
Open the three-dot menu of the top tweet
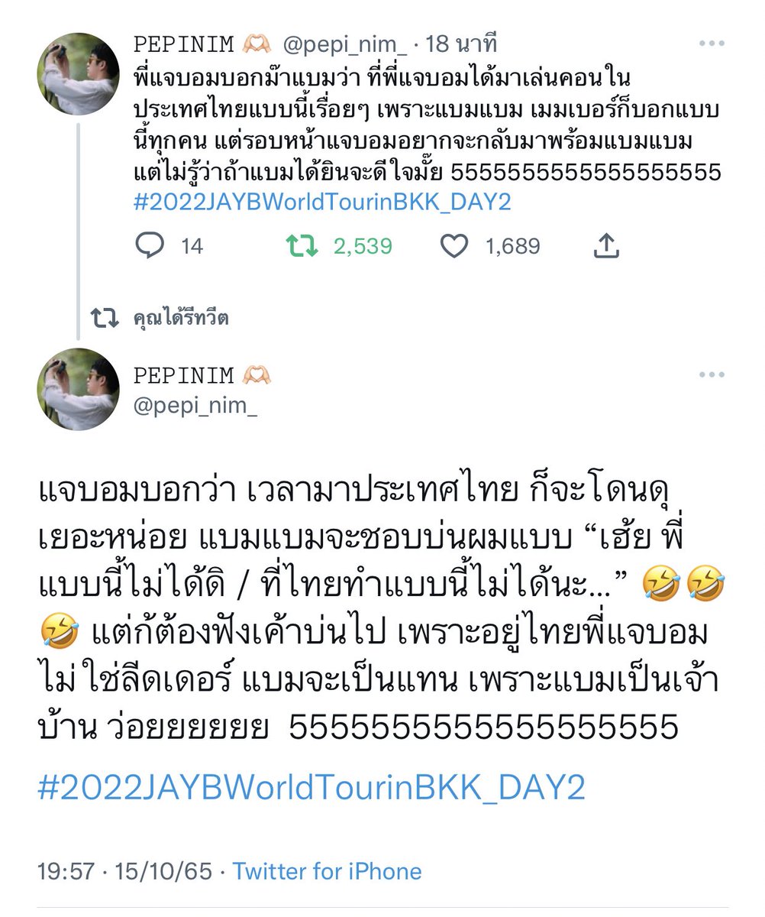tap(711, 44)
